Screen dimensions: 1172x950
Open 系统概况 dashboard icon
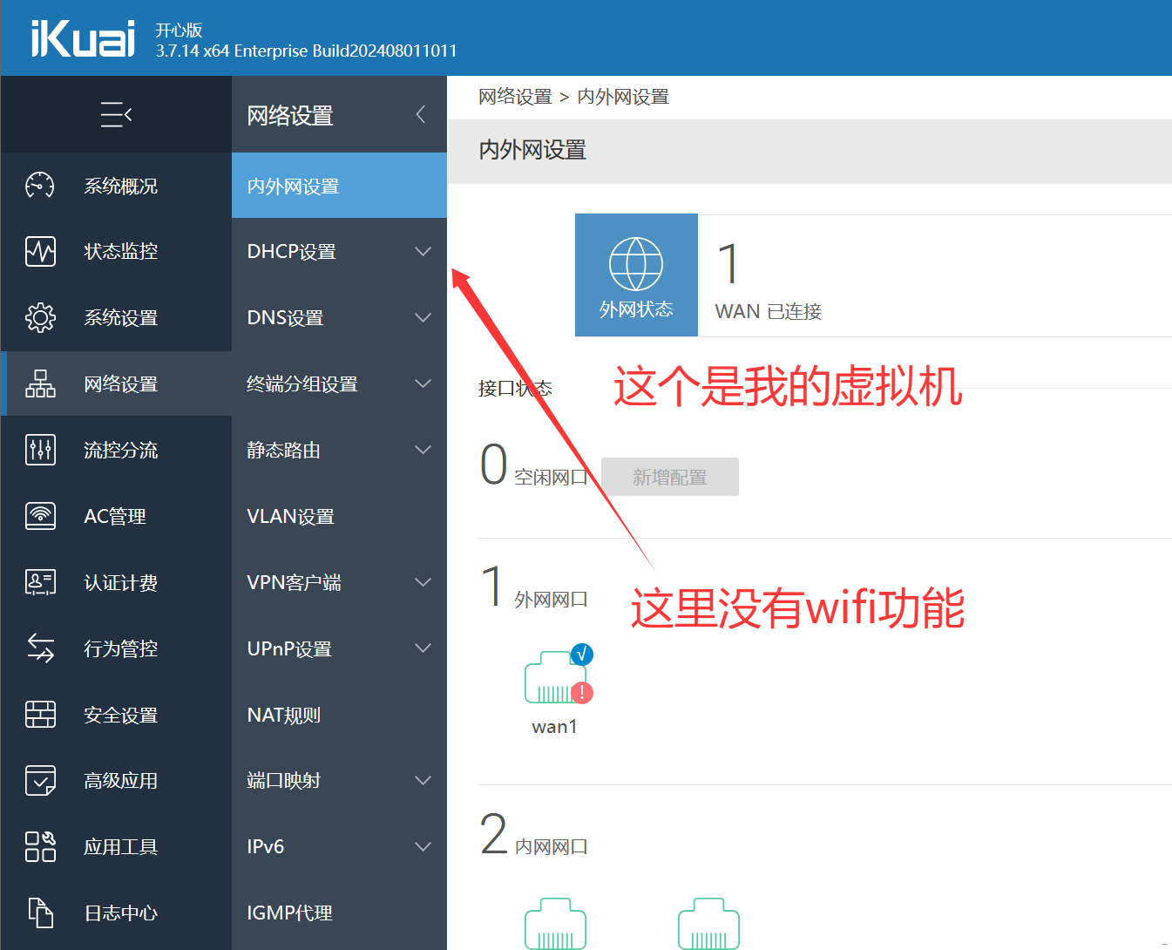pyautogui.click(x=40, y=186)
